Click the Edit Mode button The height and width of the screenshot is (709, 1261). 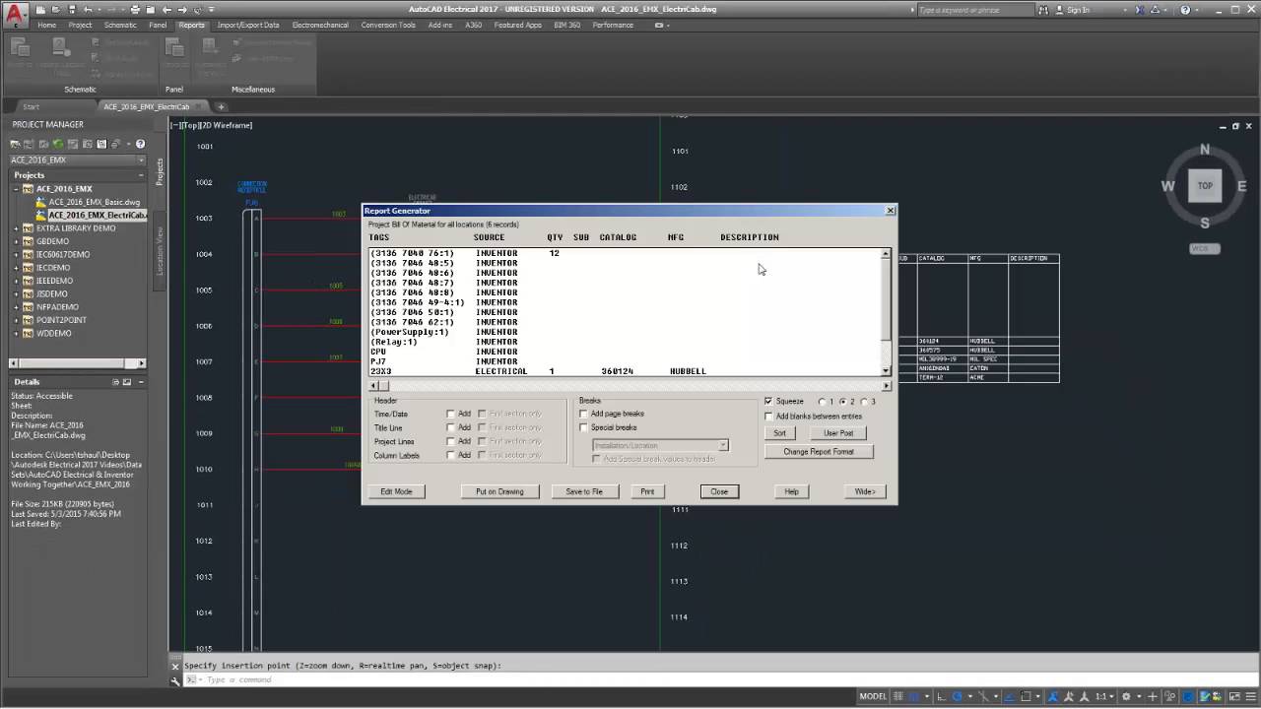coord(396,491)
